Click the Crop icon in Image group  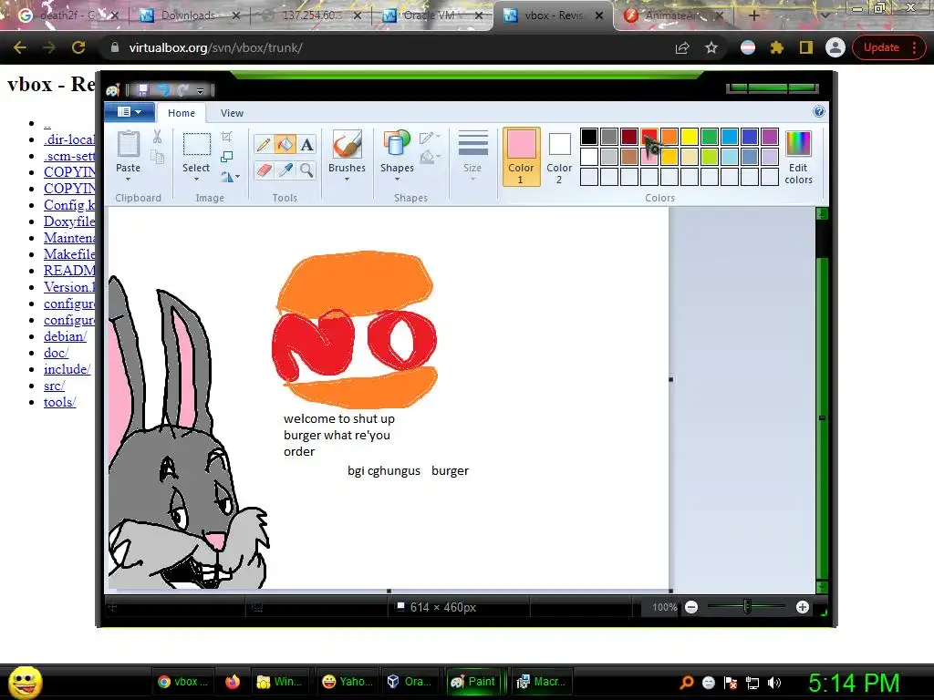click(226, 137)
